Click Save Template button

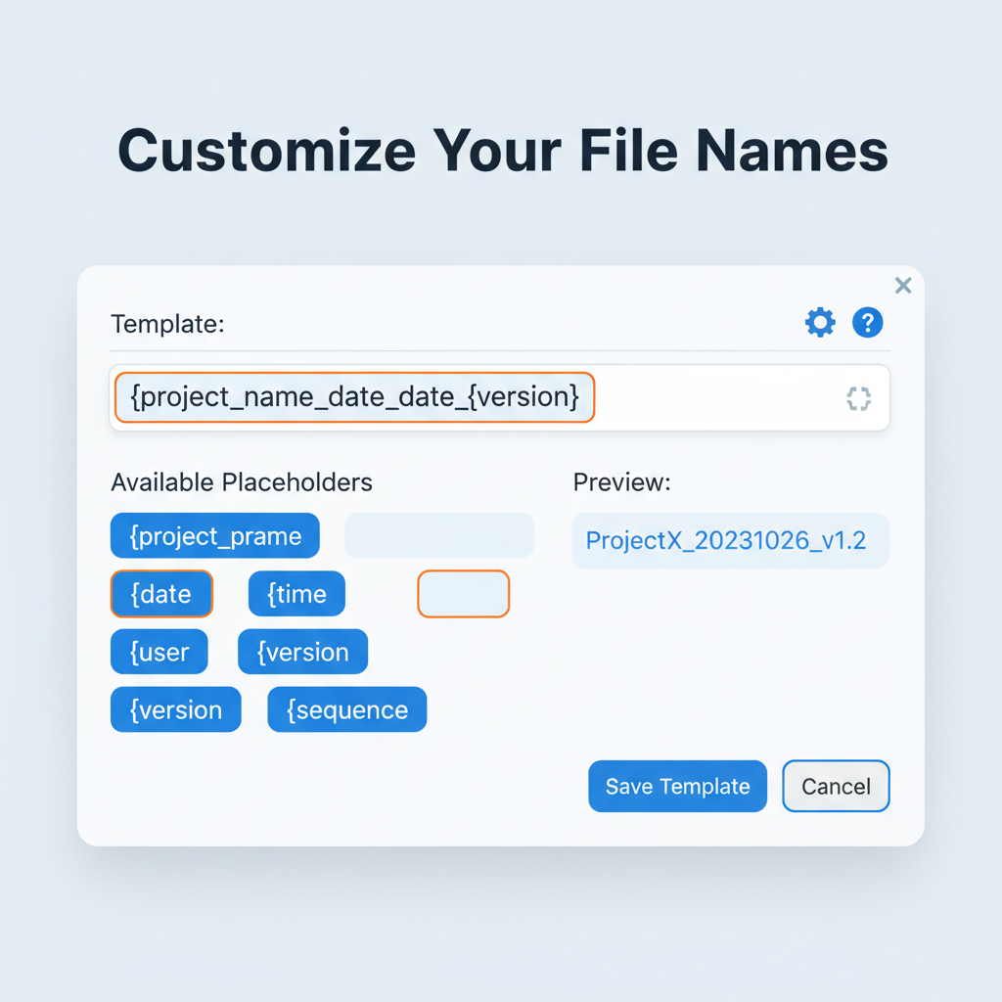click(677, 786)
